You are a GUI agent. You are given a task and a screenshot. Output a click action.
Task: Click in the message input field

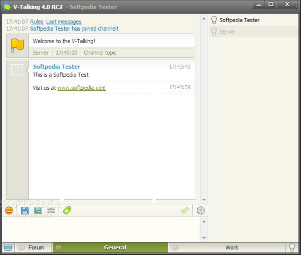pos(101,229)
